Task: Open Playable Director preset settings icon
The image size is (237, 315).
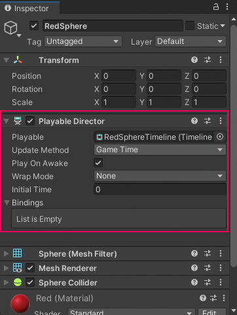Action: click(x=208, y=121)
